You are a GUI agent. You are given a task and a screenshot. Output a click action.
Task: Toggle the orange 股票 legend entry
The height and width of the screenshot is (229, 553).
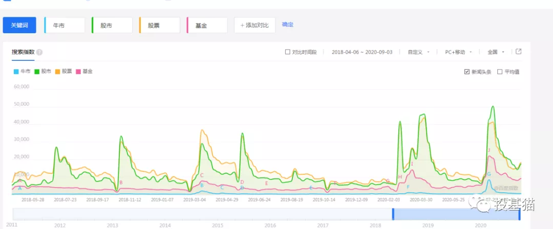pos(63,72)
